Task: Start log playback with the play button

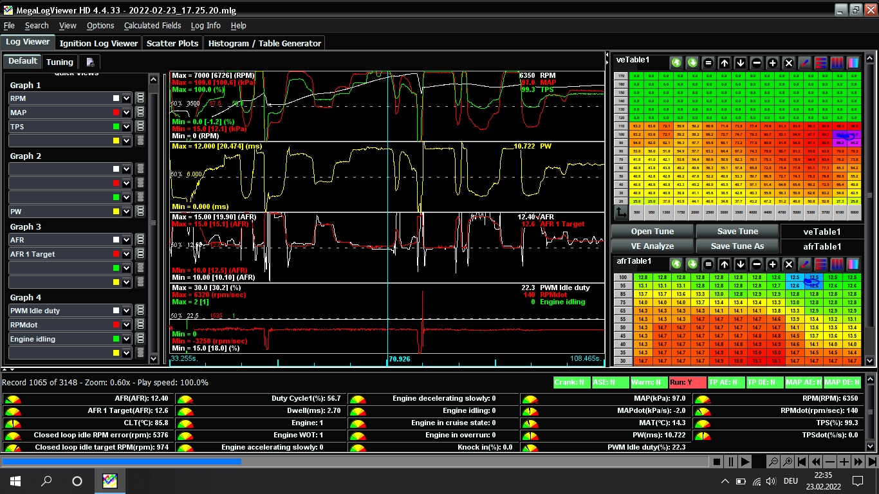Action: (745, 462)
